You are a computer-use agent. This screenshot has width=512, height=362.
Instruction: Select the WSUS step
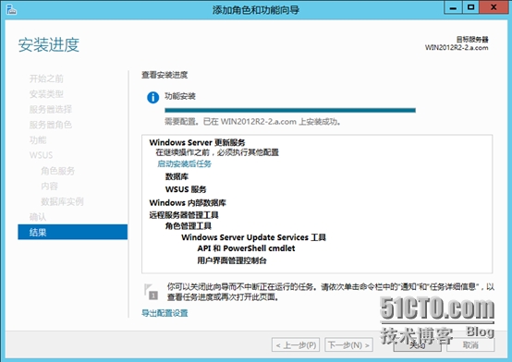pyautogui.click(x=42, y=155)
